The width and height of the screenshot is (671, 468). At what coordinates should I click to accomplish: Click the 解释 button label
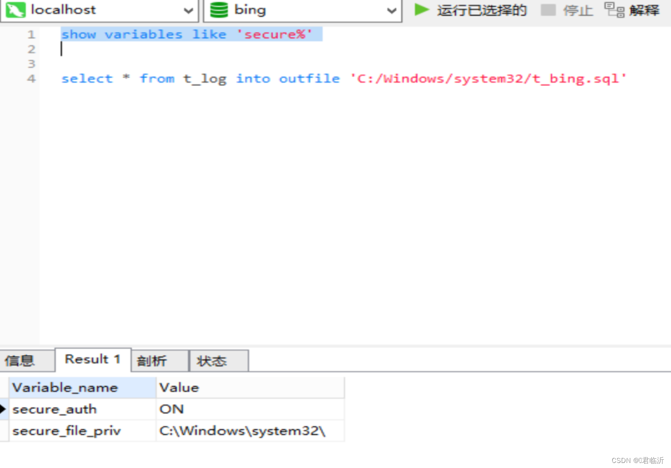click(644, 10)
